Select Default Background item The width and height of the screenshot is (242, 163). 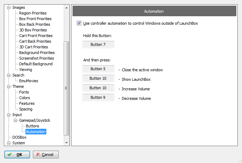(x=36, y=64)
